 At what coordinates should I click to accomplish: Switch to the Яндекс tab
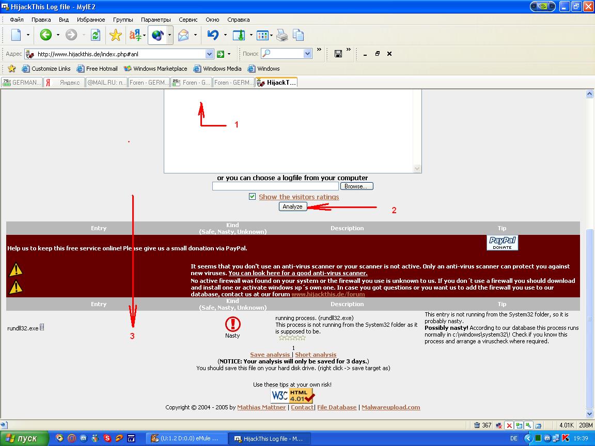tap(64, 83)
